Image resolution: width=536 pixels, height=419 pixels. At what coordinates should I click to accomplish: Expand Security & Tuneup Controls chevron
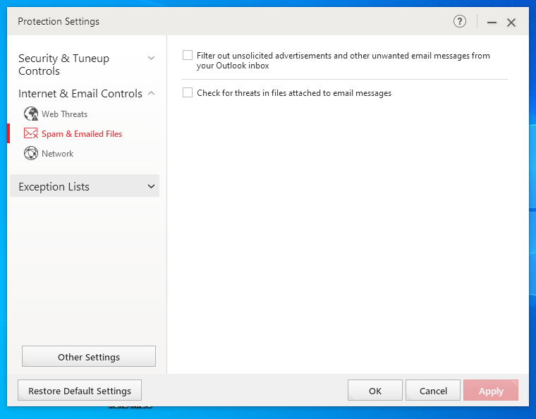click(x=151, y=58)
